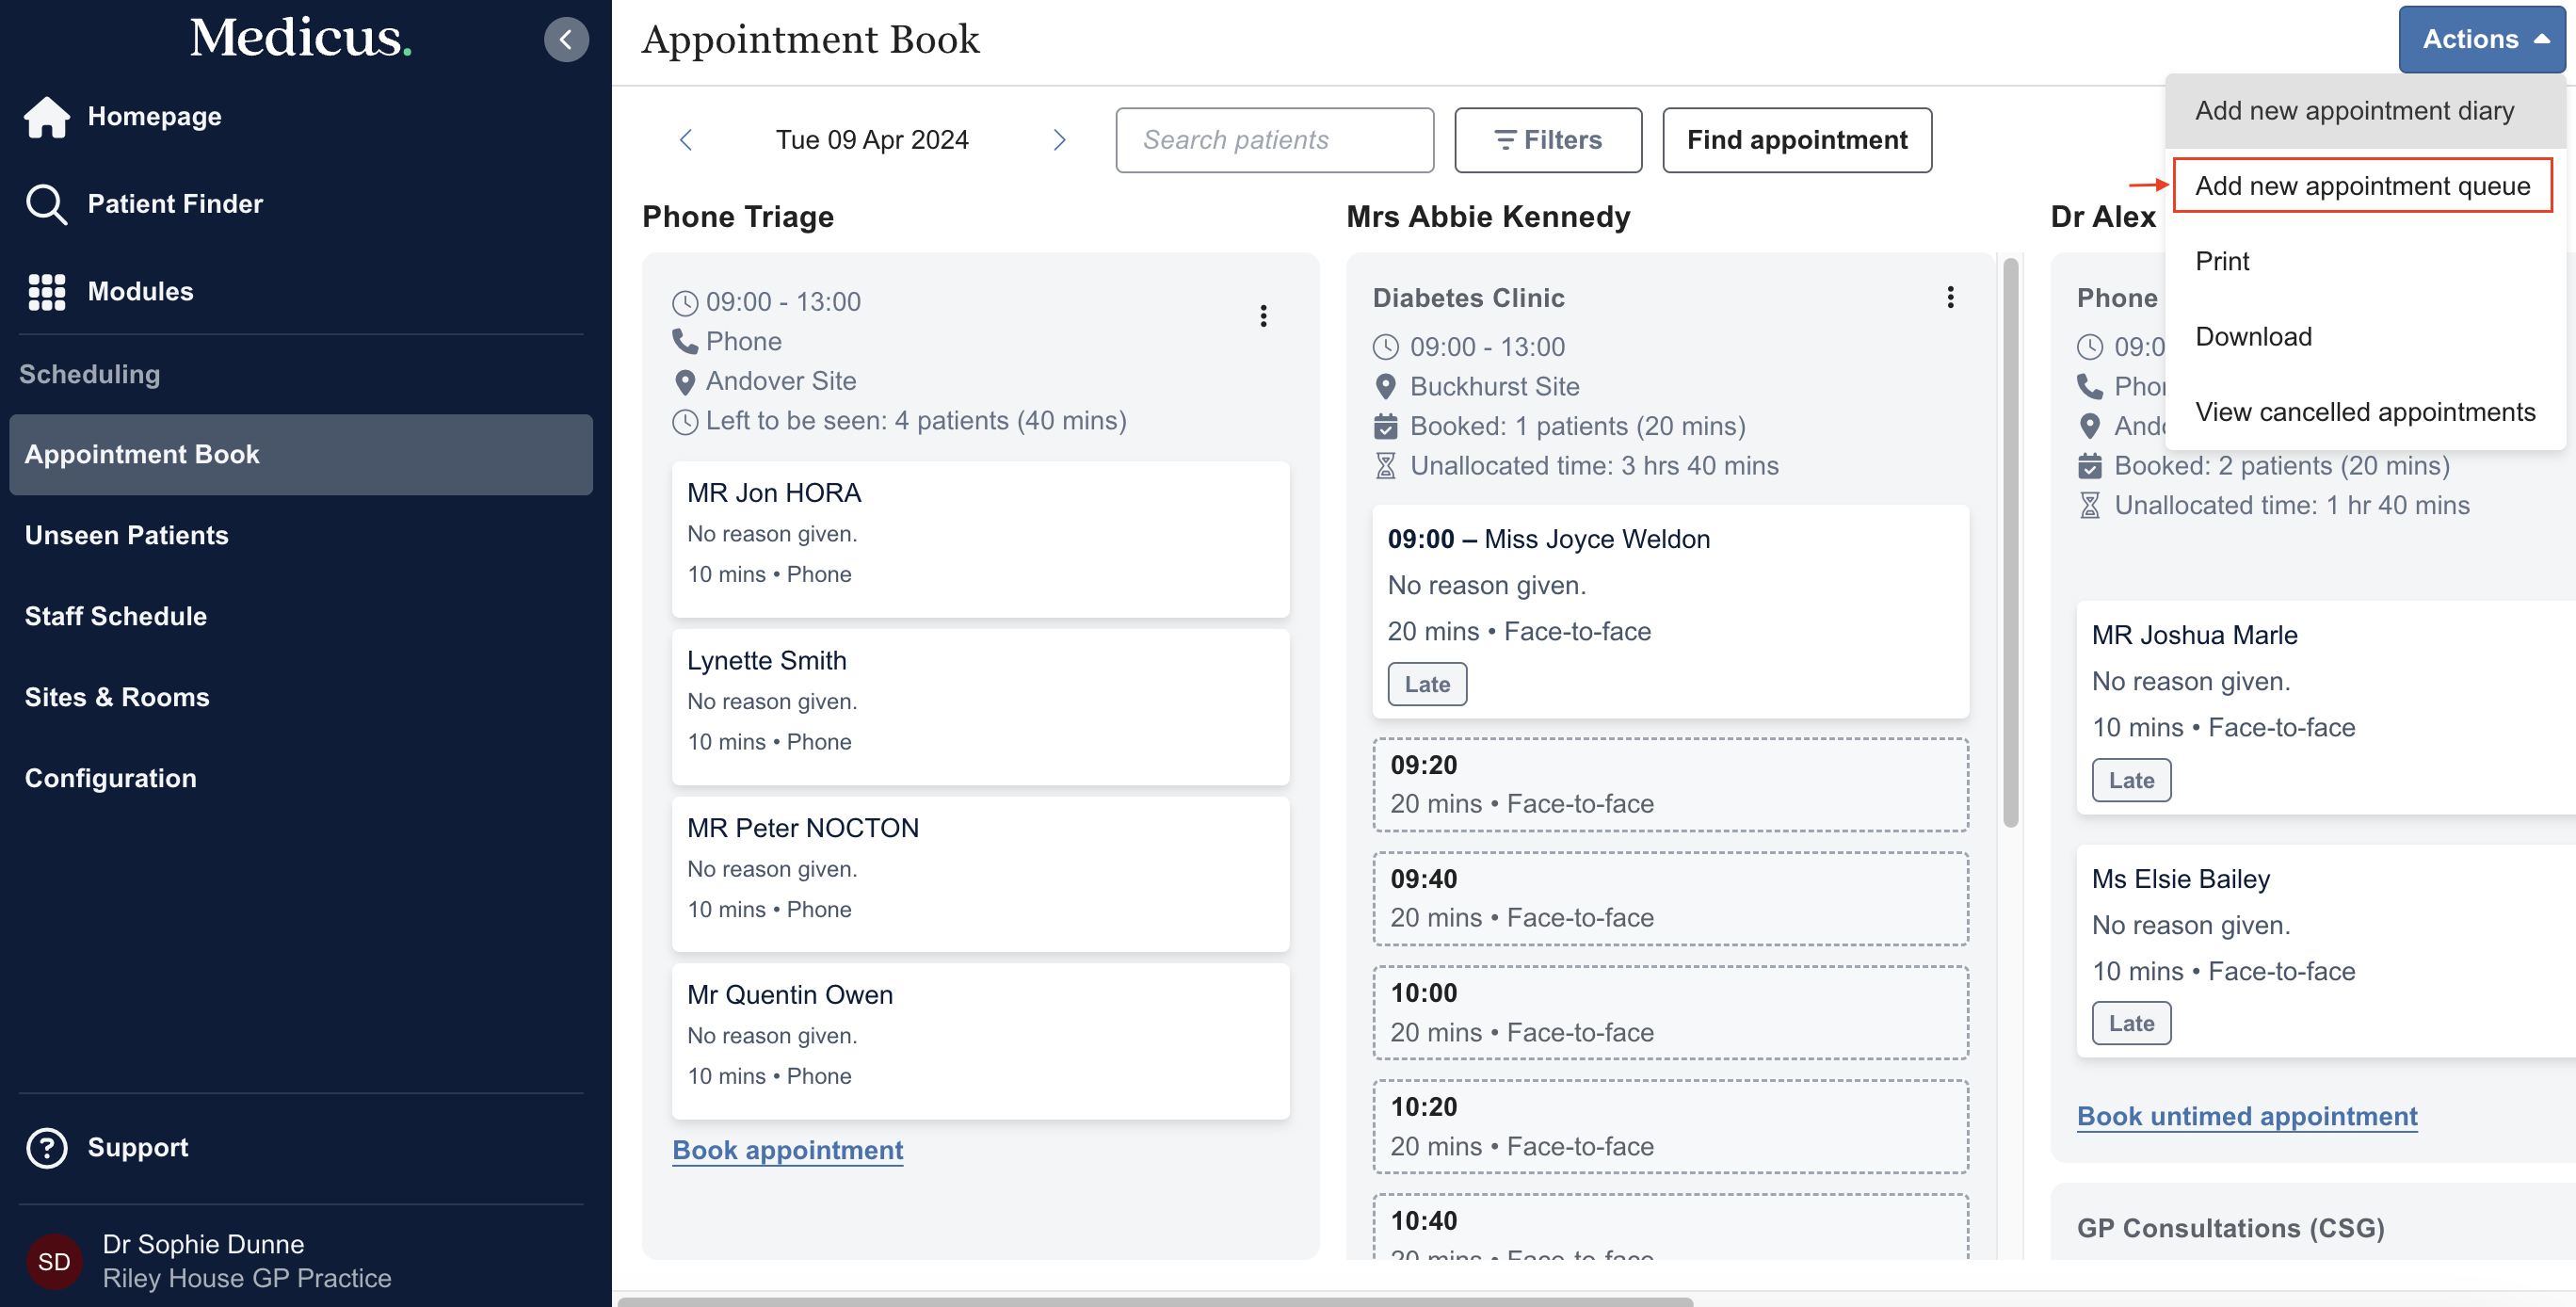Click the Support question mark icon
Viewport: 2576px width, 1307px height.
(46, 1147)
